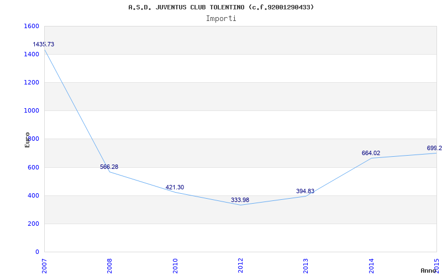This screenshot has height=276, width=442.
Task: Click the 200 y-axis tick label
Action: pos(34,224)
